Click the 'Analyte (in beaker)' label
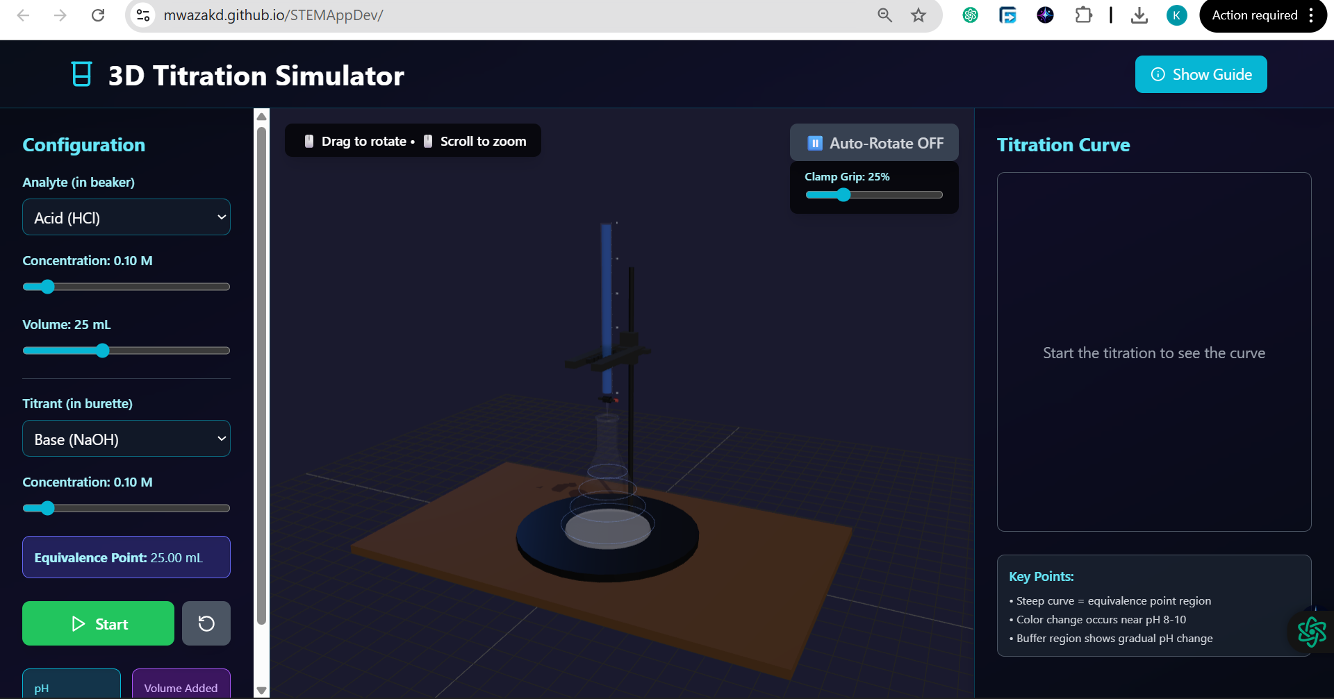Image resolution: width=1334 pixels, height=699 pixels. pyautogui.click(x=79, y=182)
